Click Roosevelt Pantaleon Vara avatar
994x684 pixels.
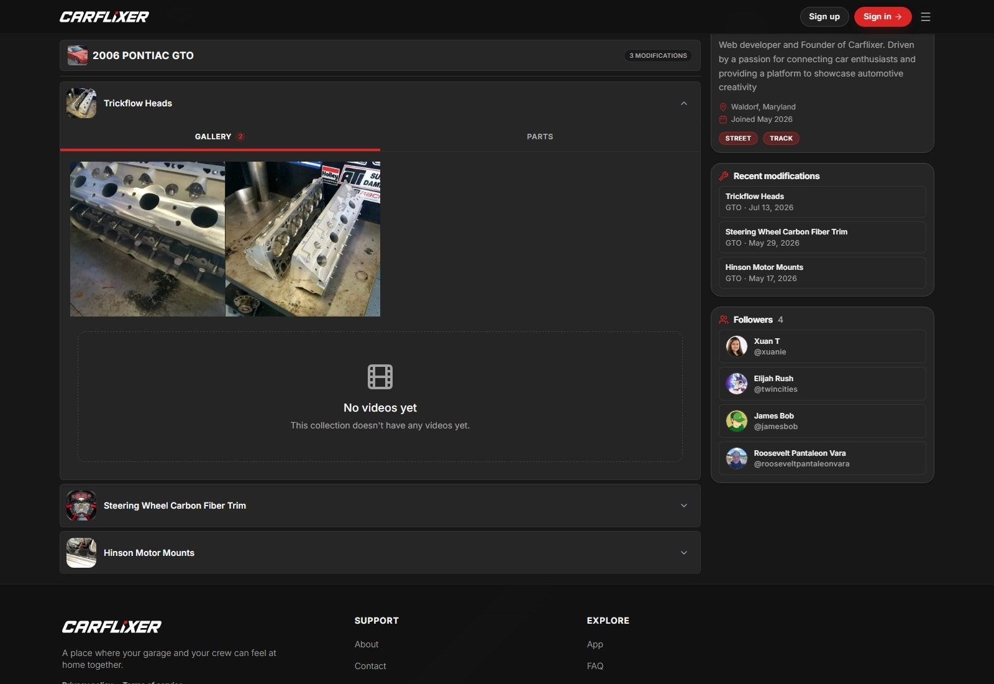click(x=737, y=458)
